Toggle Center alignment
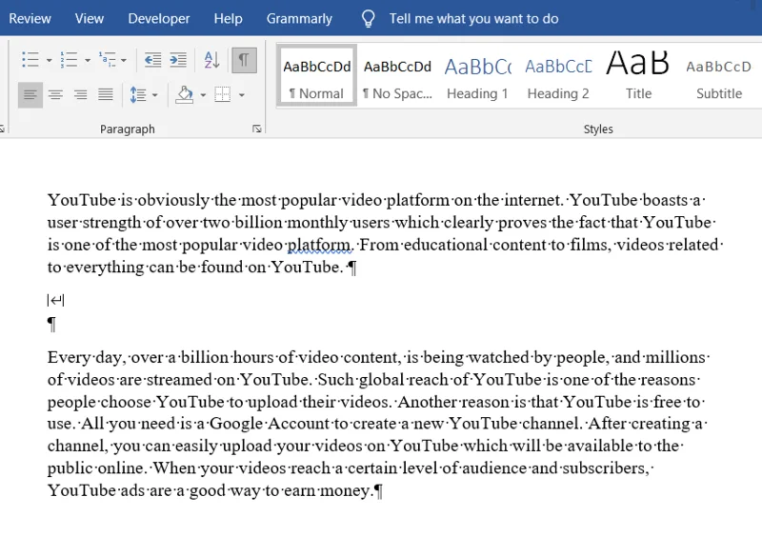This screenshot has width=762, height=537. click(x=55, y=94)
